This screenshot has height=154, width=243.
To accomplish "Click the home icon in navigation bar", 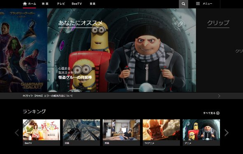I will point(25,4).
